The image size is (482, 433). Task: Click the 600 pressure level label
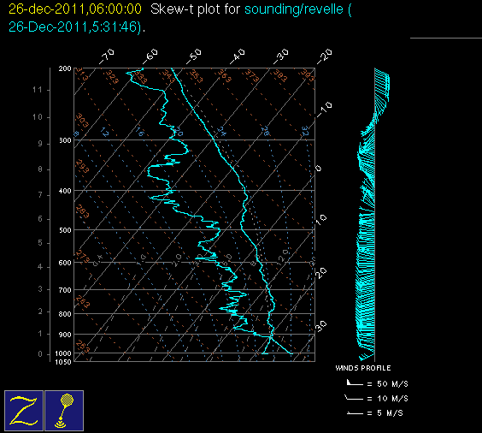tap(65, 263)
